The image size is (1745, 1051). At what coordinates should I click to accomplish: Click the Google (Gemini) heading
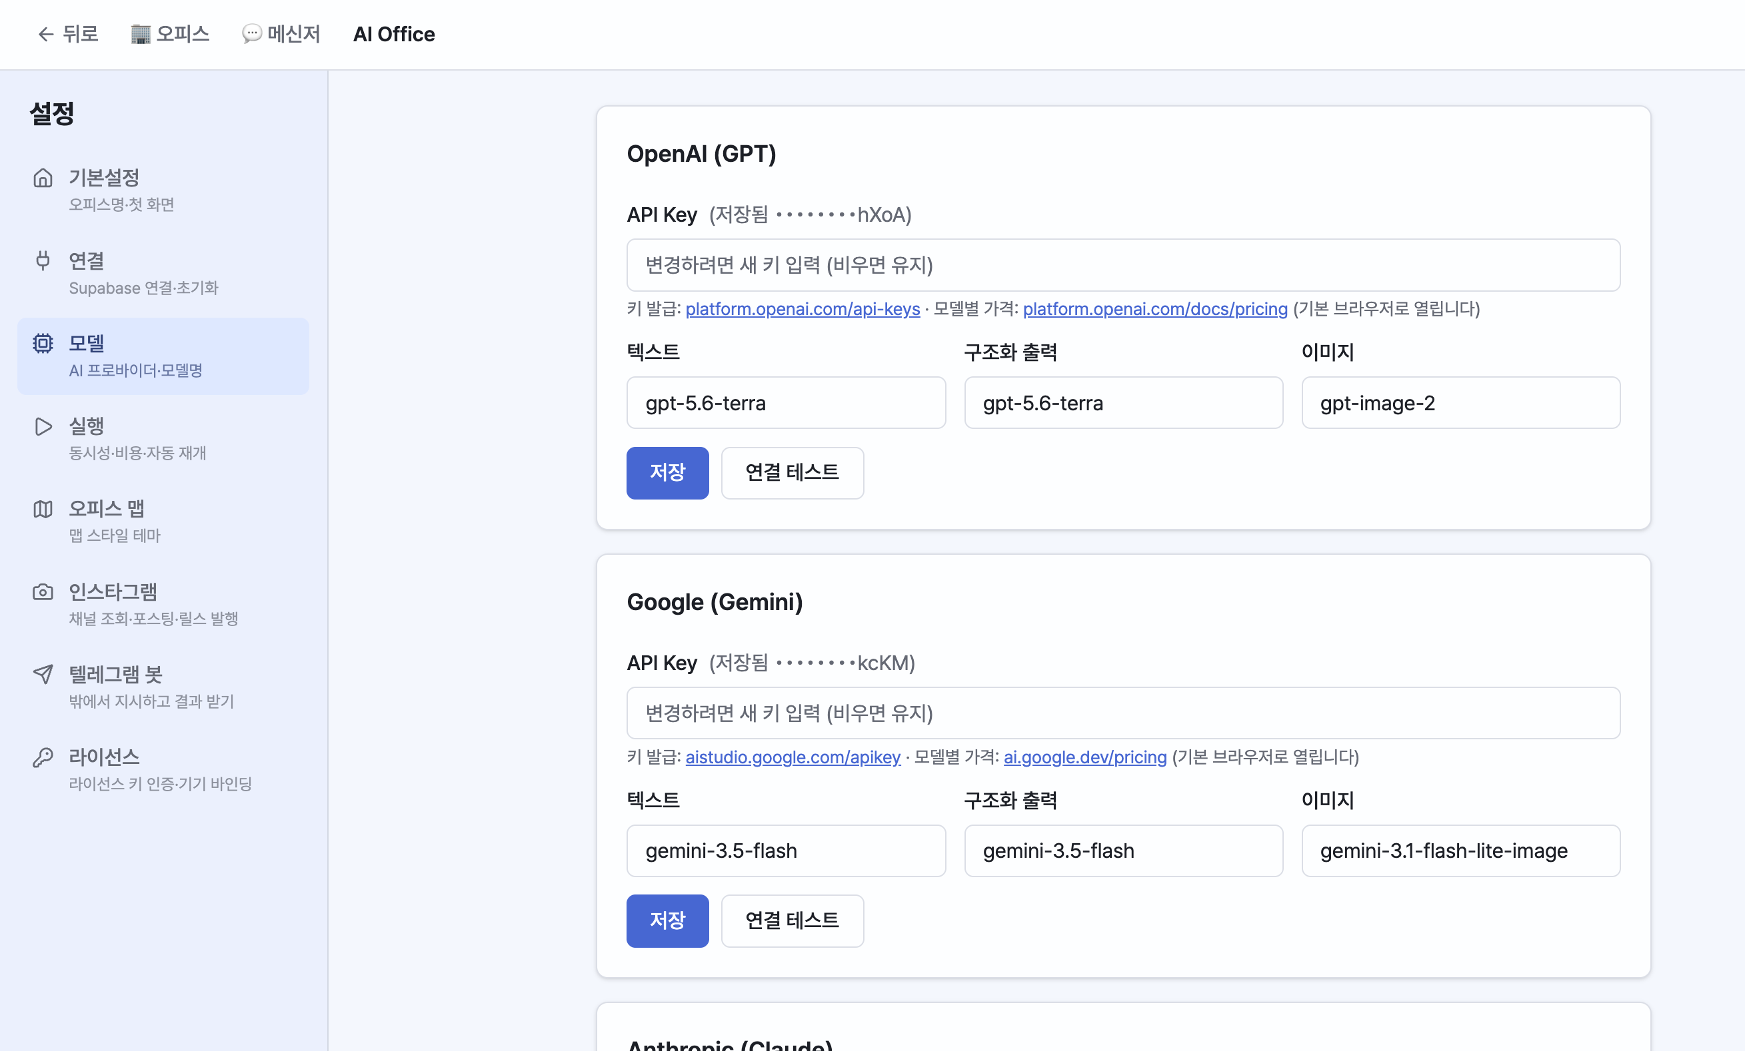pos(715,601)
